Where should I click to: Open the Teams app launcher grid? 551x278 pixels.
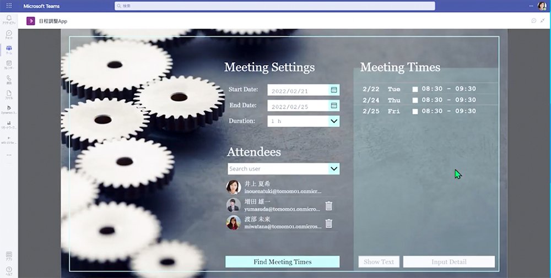tap(9, 6)
